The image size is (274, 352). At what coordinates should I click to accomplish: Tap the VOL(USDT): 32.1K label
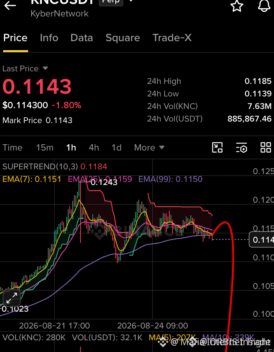pyautogui.click(x=107, y=337)
